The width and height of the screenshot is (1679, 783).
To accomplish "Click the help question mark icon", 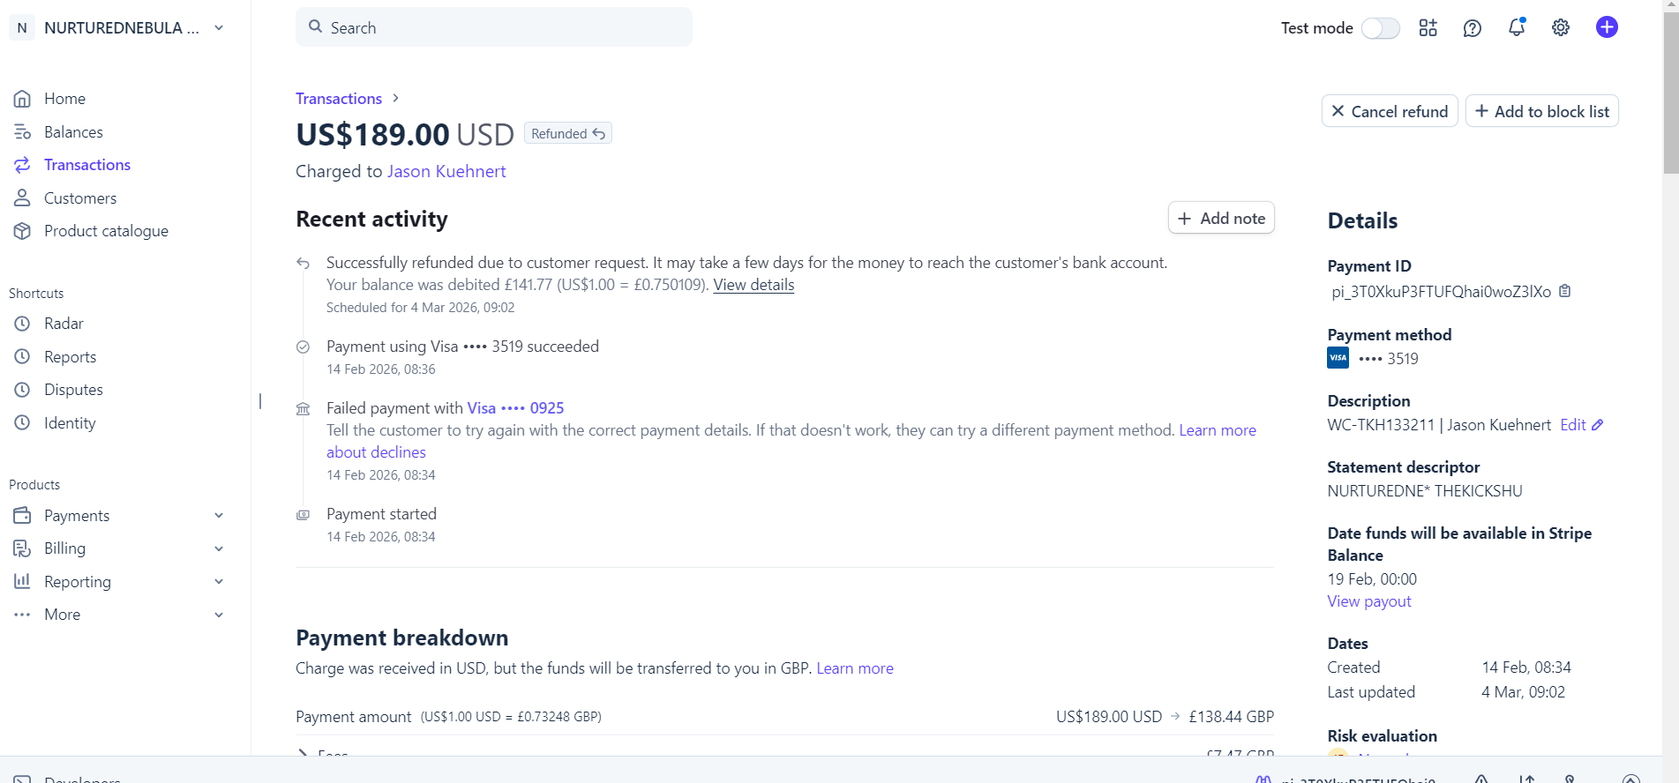I will pyautogui.click(x=1472, y=28).
